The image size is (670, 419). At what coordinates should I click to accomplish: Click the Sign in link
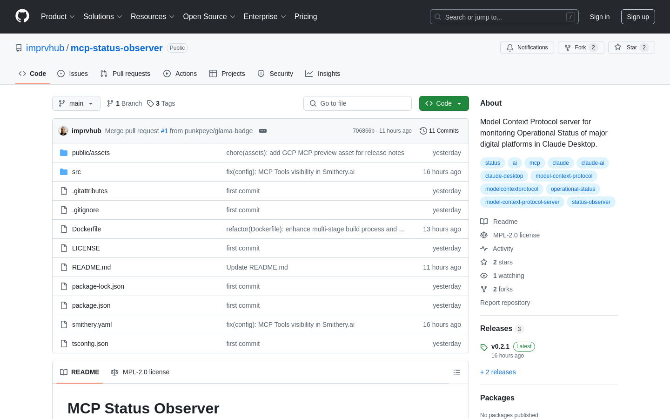(x=600, y=17)
